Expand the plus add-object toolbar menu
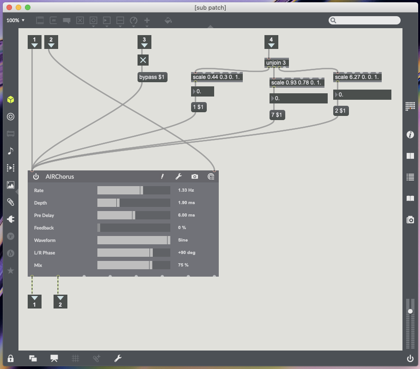The image size is (420, 369). 147,21
